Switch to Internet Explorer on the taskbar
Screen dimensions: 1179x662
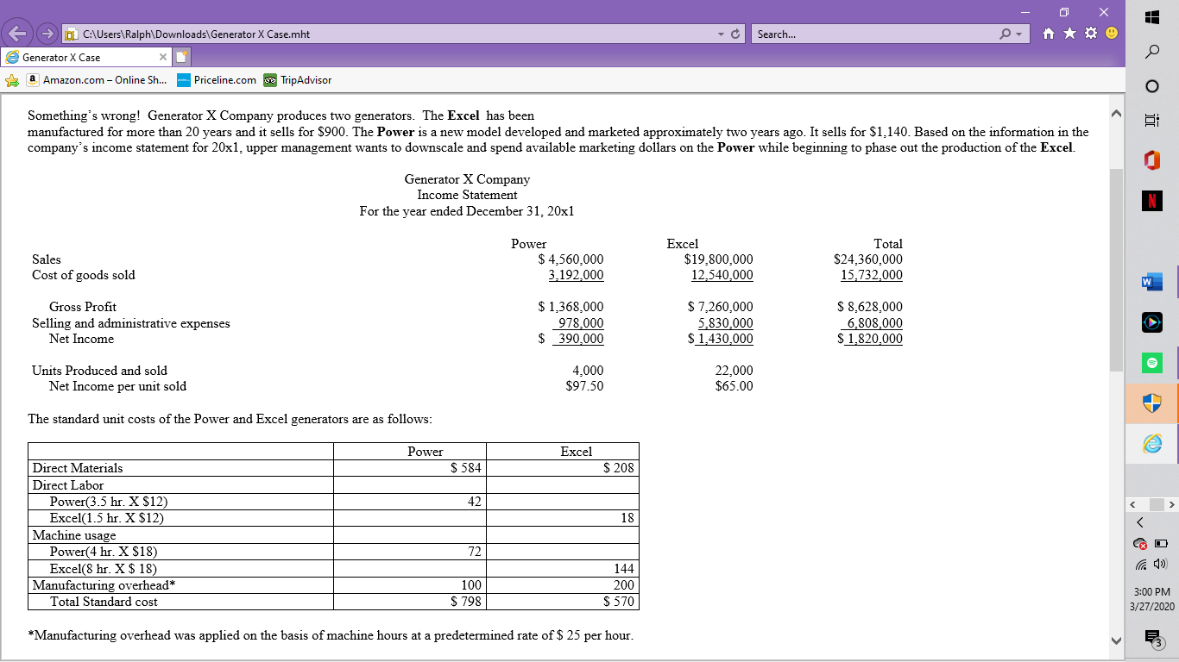point(1152,444)
